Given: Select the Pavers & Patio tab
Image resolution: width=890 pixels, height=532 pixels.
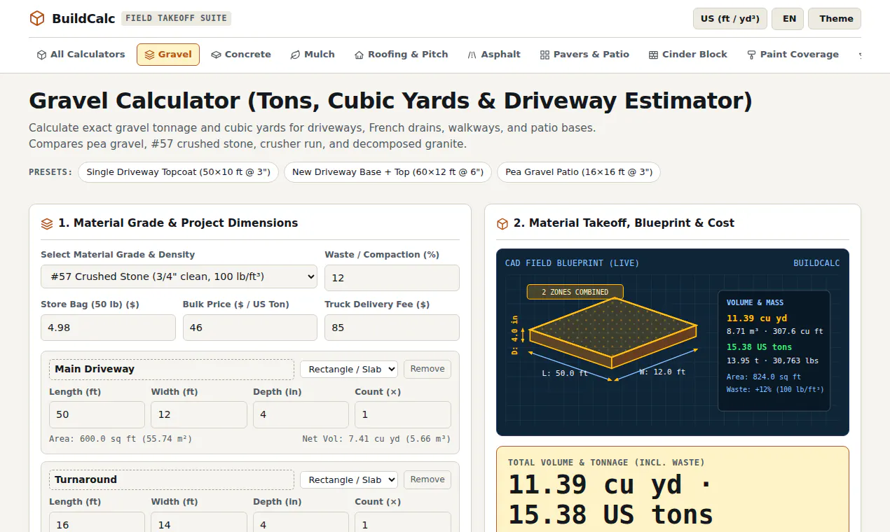Looking at the screenshot, I should point(584,55).
